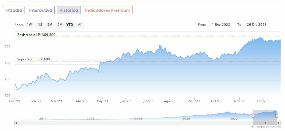The image size is (285, 131).
Task: Edit the From date field
Action: (x=221, y=25)
